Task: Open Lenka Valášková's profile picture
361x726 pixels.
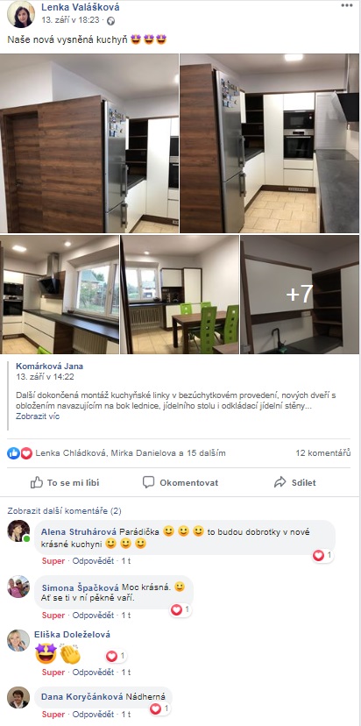Action: tap(21, 14)
